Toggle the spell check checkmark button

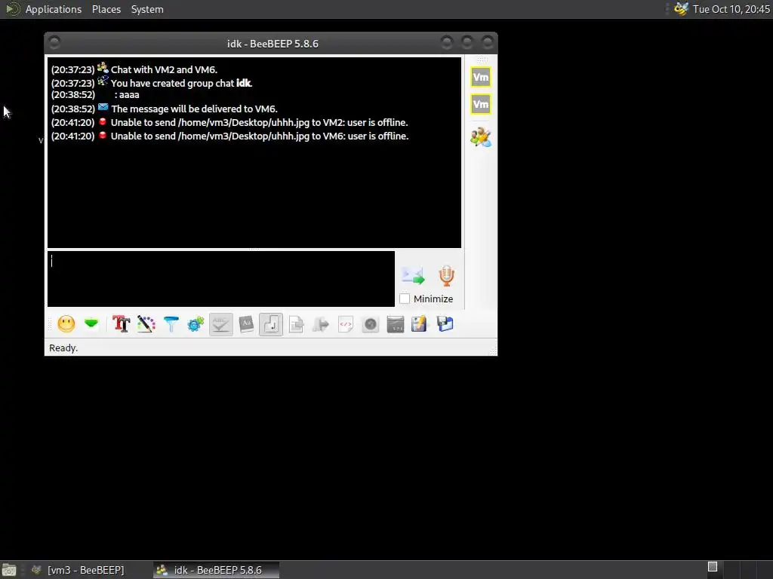point(221,324)
